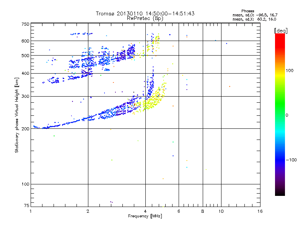
Task: Click the x-axis tick label '1'
Action: coord(31,211)
